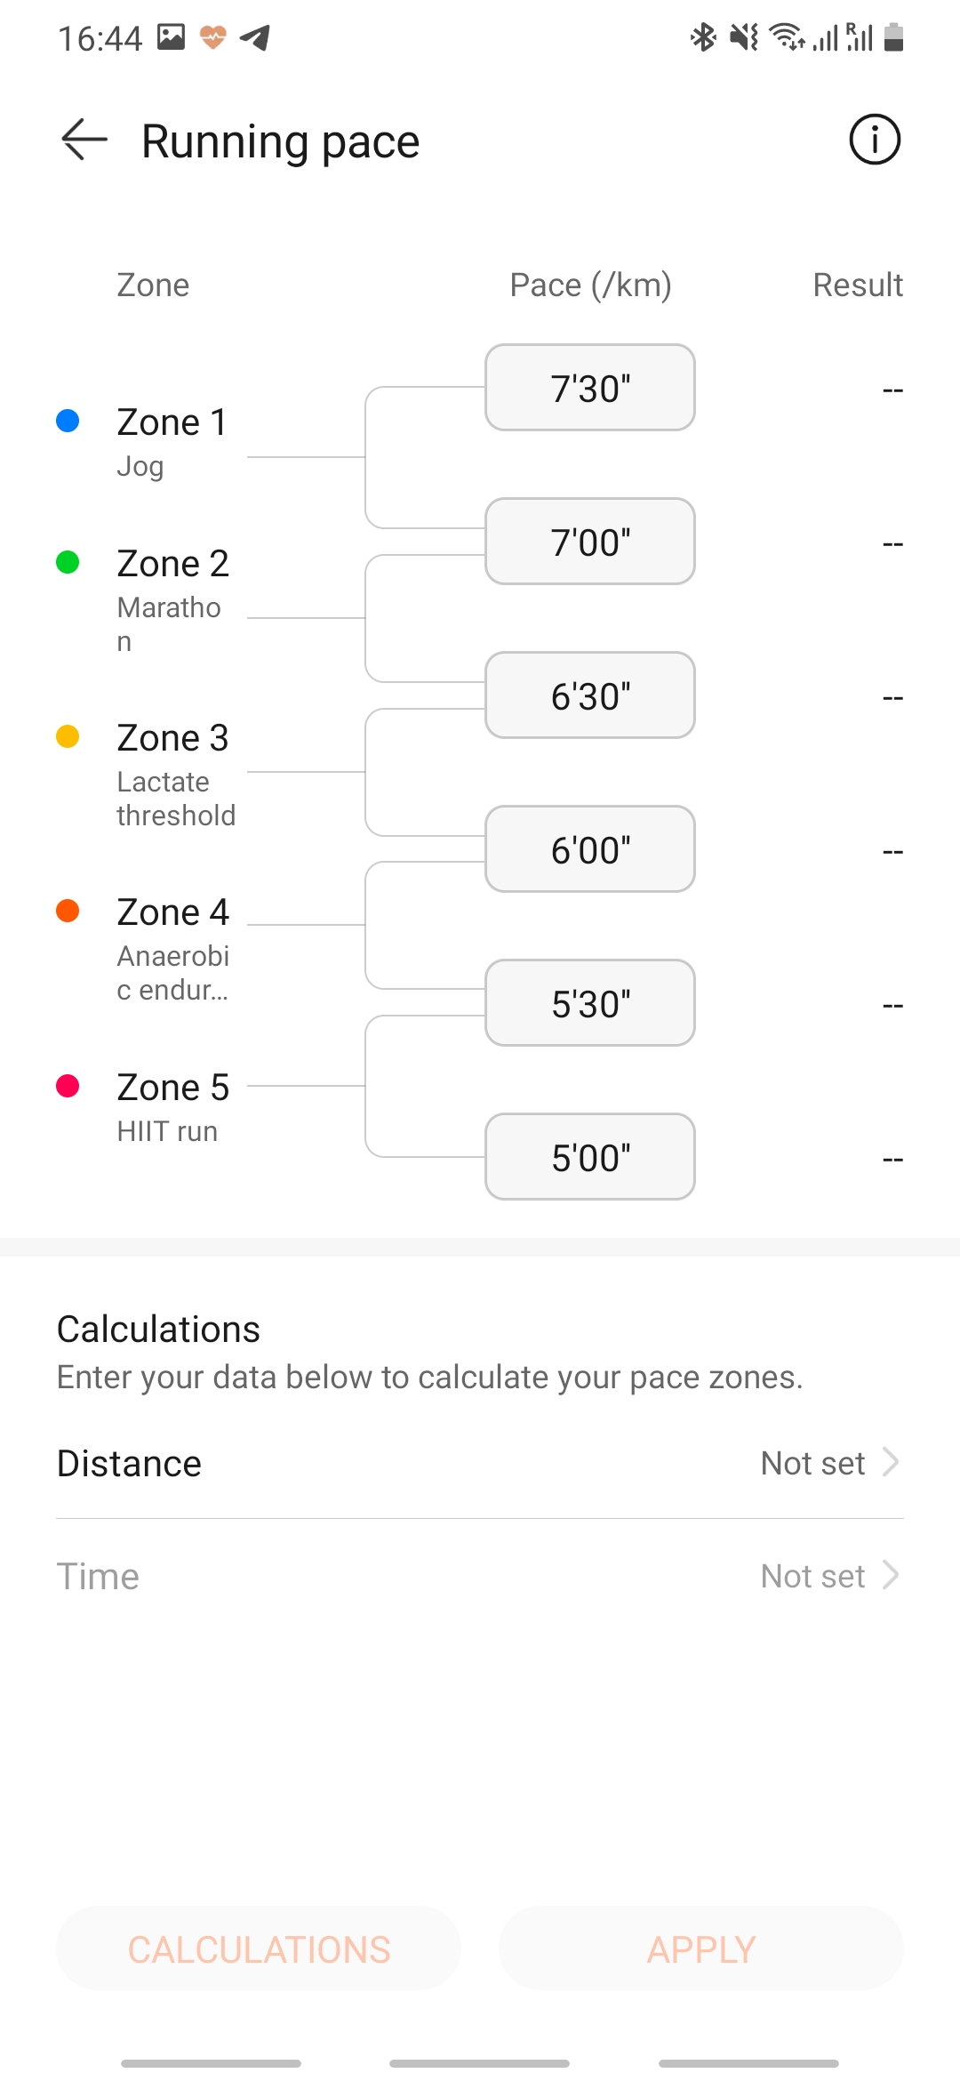Tap the battery status icon
Image resolution: width=960 pixels, height=2081 pixels.
(894, 37)
